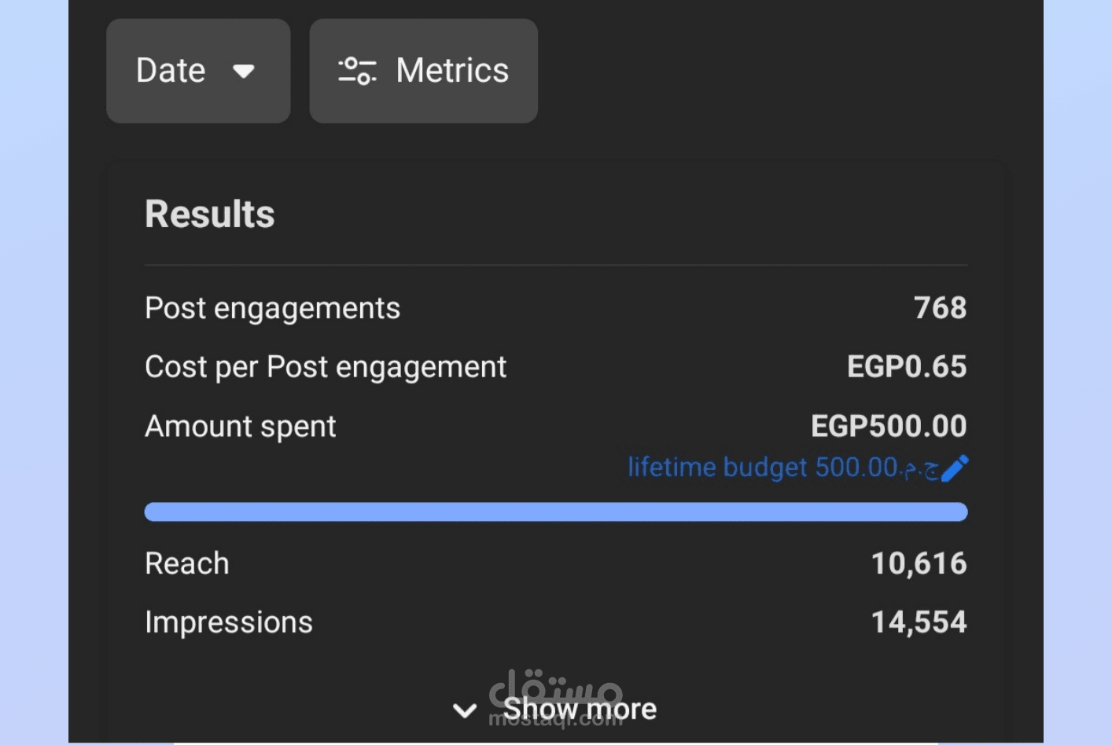Click the Date caret arrow

(244, 72)
